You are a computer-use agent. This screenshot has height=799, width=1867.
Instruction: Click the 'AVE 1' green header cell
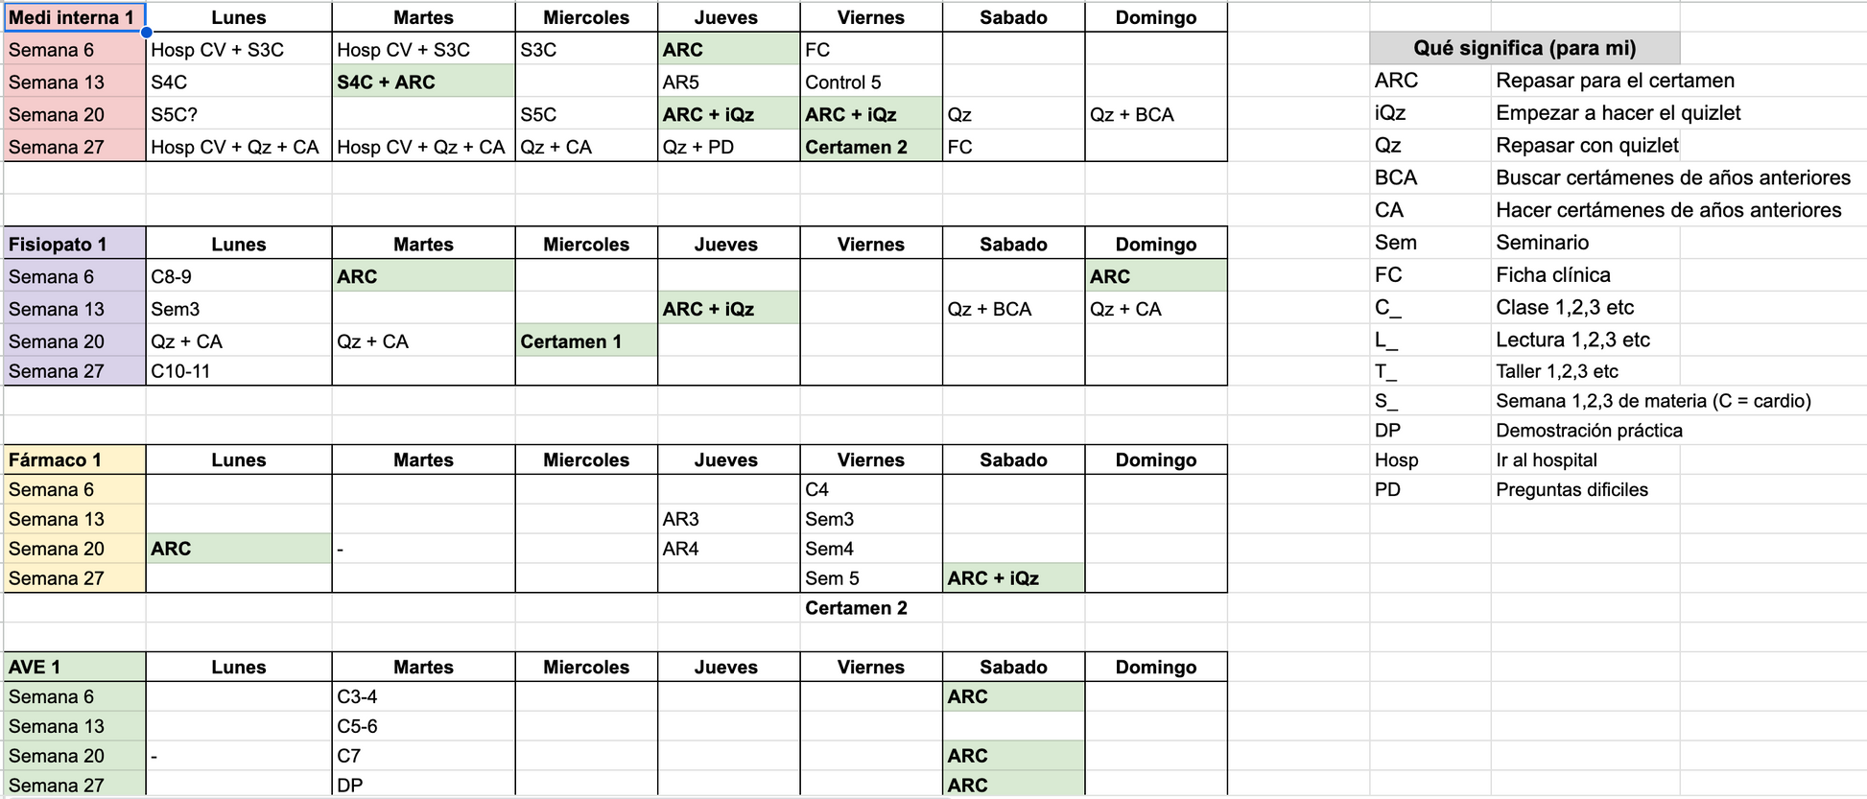[x=75, y=667]
